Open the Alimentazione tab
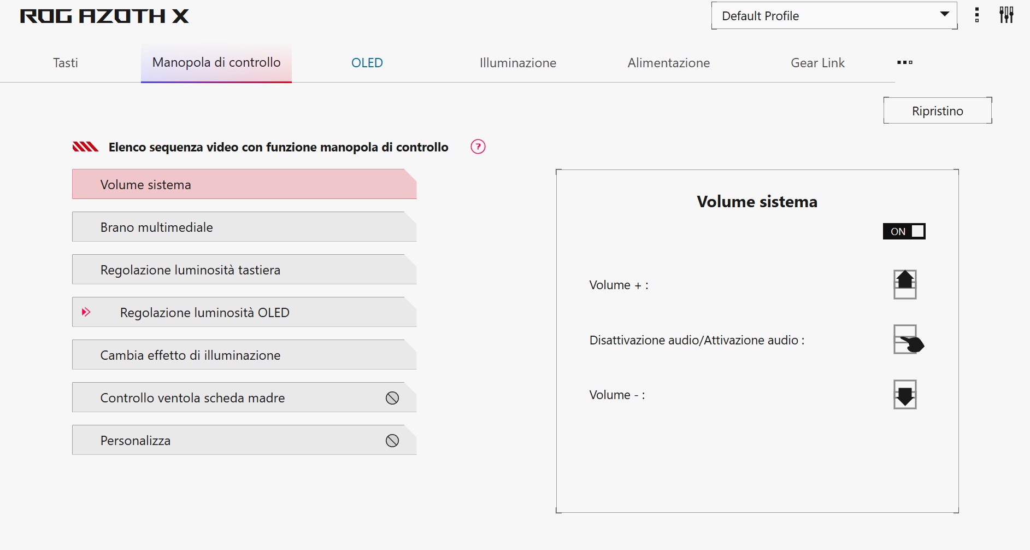 click(669, 63)
